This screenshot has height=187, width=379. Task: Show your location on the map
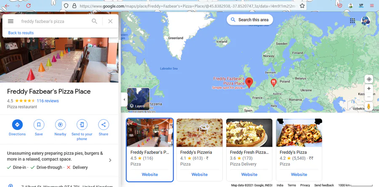[369, 79]
